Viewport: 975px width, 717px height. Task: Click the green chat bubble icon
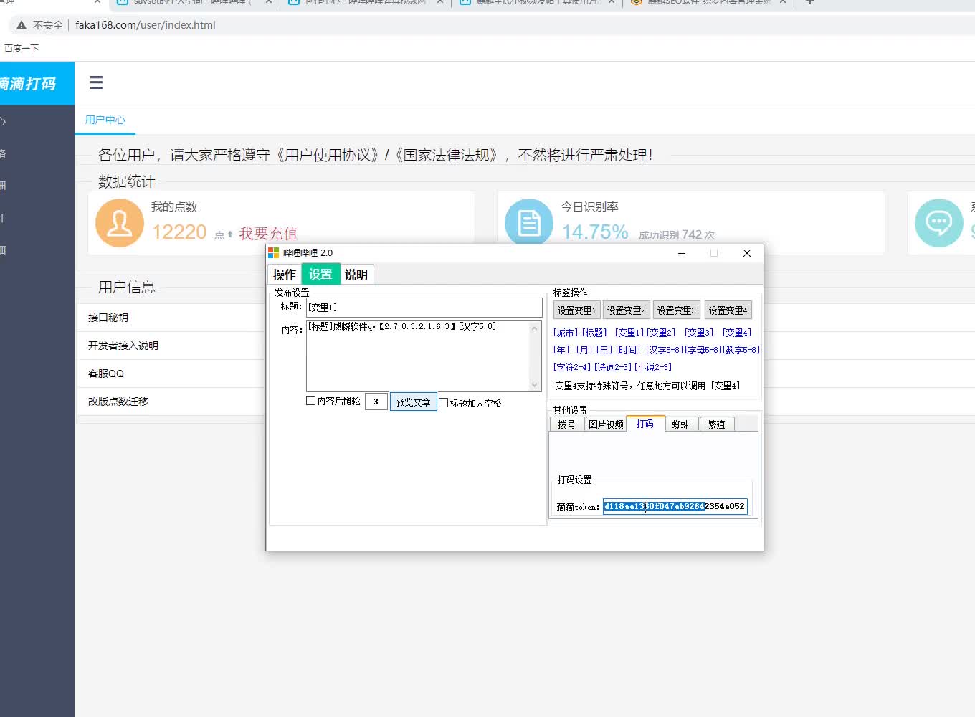point(939,223)
